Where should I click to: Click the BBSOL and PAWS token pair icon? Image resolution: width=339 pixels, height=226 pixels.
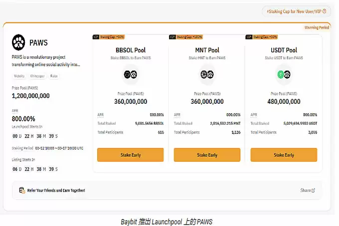131,75
